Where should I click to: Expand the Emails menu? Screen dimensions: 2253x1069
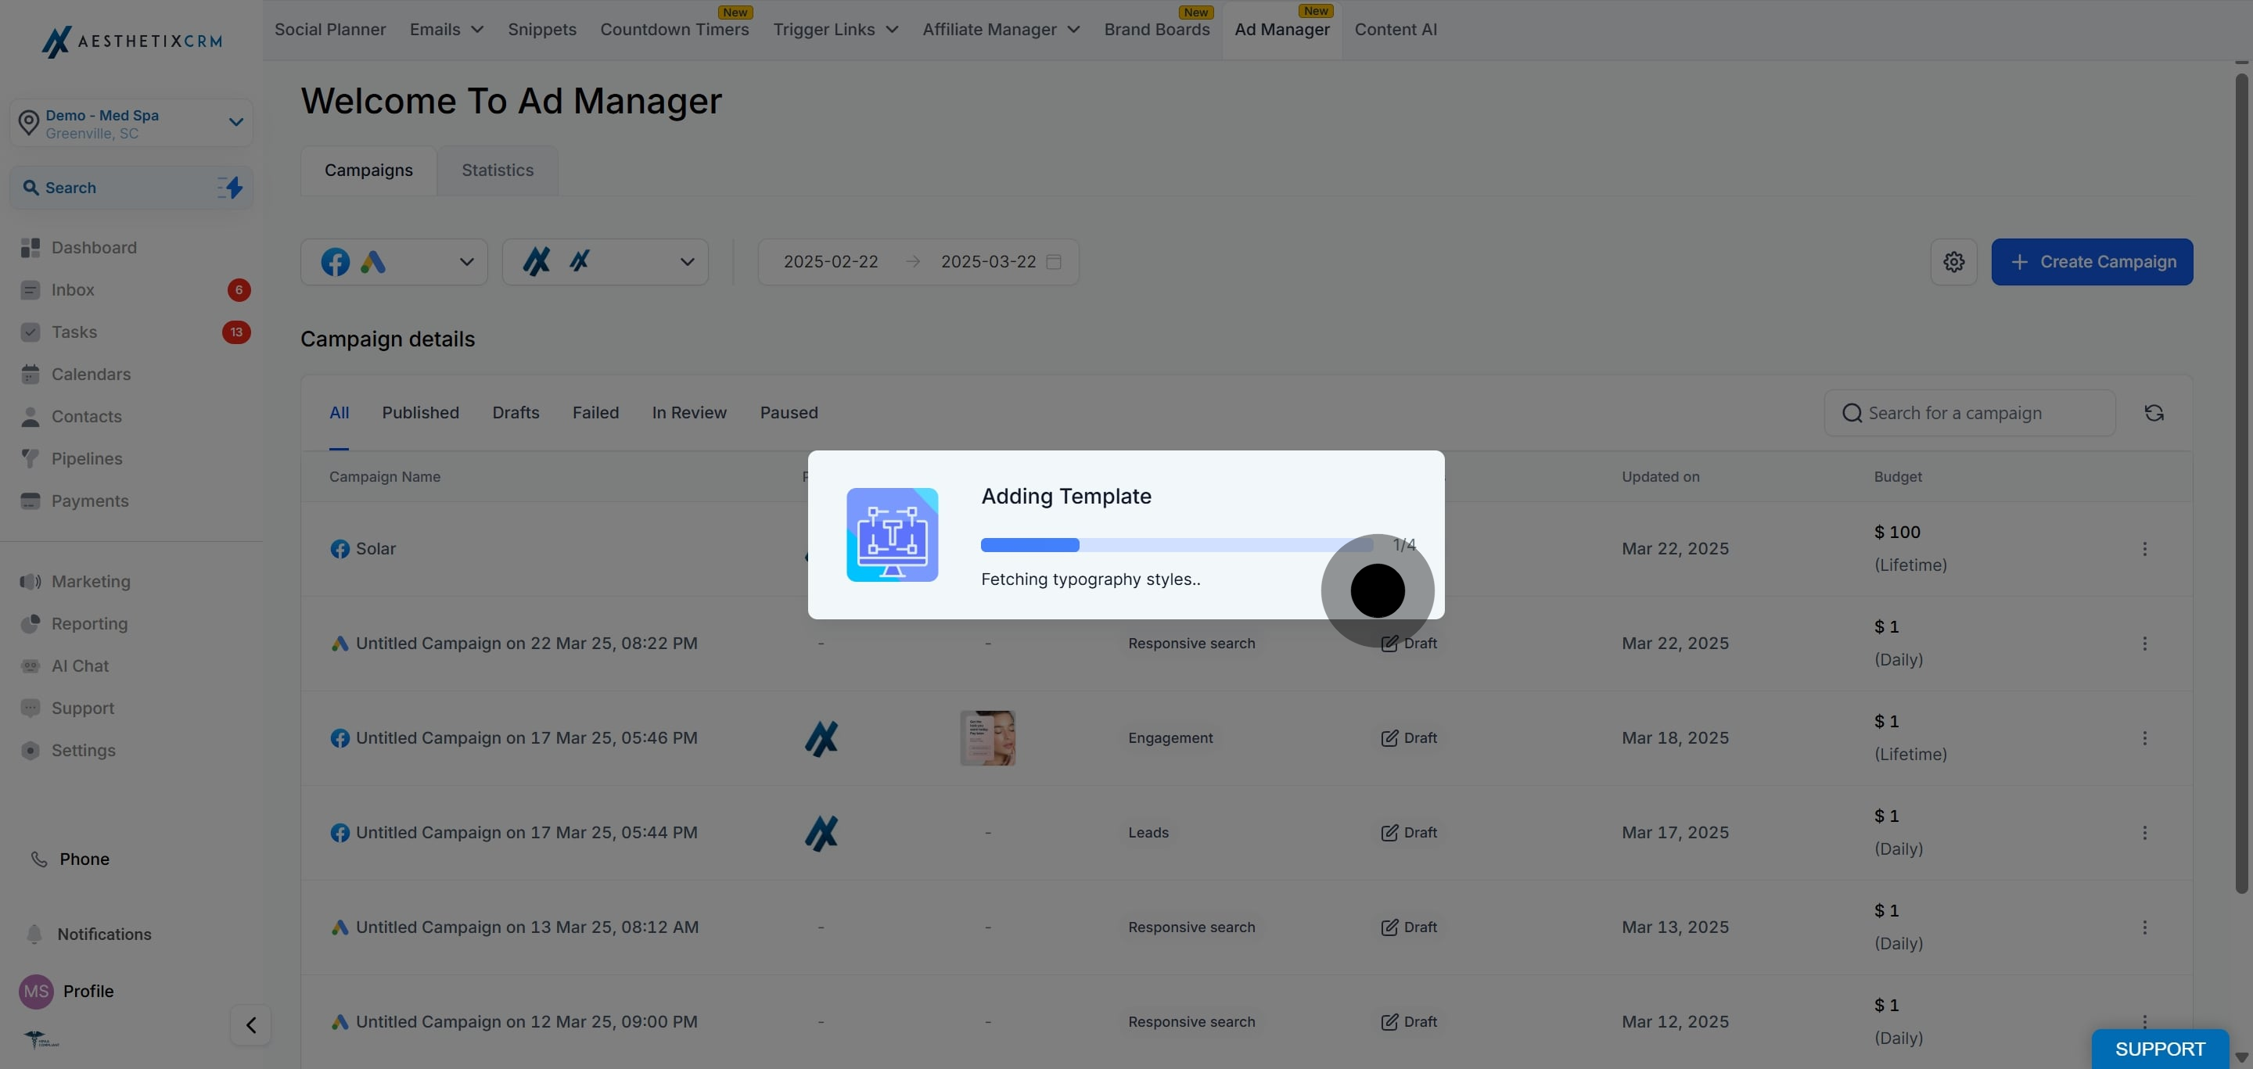(446, 30)
